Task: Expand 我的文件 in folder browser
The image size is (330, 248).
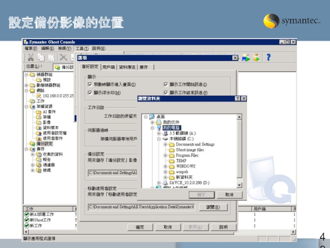Action: tap(152, 122)
